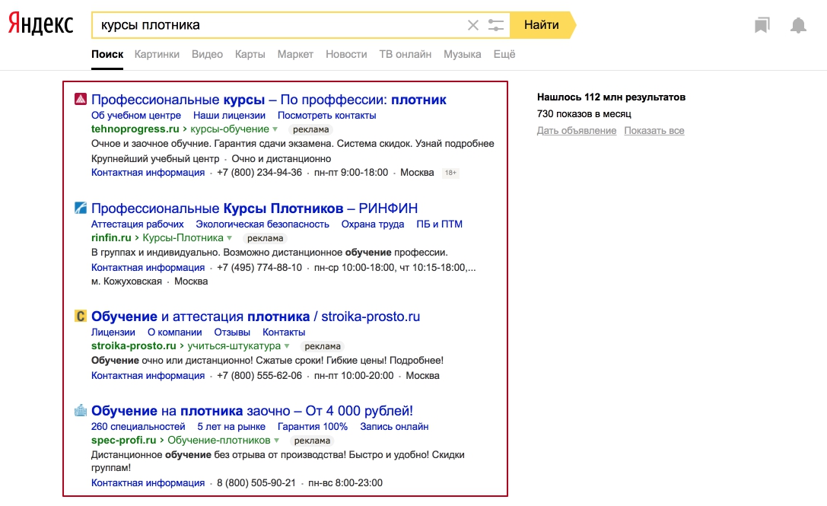Viewport: 827px width, 506px height.
Task: Click the 'Об учебном центре' sitelink
Action: point(136,115)
